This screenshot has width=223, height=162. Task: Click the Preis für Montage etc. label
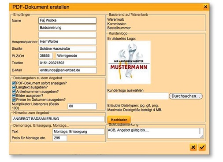tap(29, 138)
